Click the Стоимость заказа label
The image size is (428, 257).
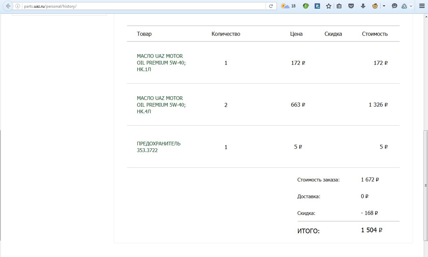pos(318,180)
